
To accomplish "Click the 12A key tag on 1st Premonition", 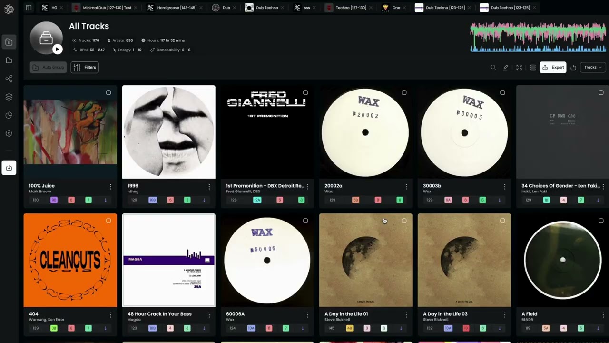I will pyautogui.click(x=257, y=200).
